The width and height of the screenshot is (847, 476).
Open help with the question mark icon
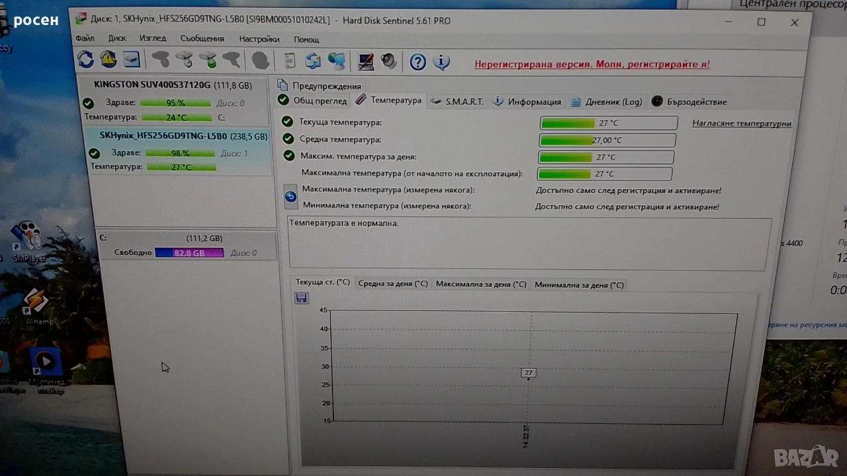coord(418,62)
